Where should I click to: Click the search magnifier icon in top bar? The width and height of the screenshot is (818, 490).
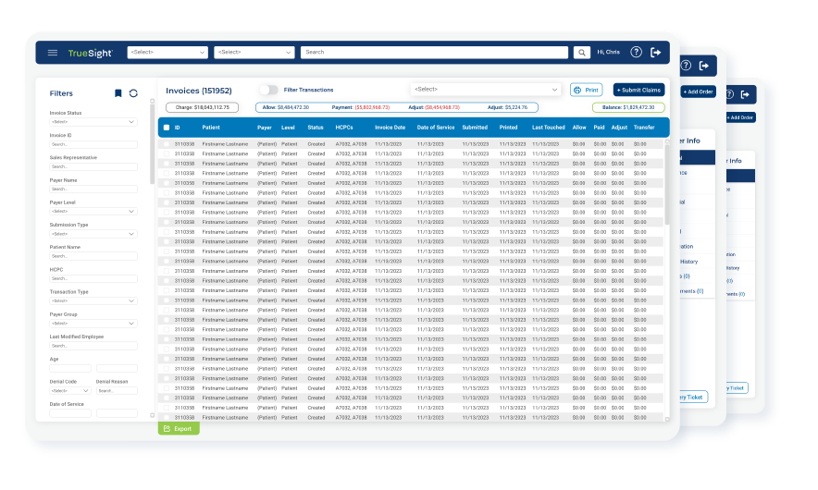tap(581, 53)
